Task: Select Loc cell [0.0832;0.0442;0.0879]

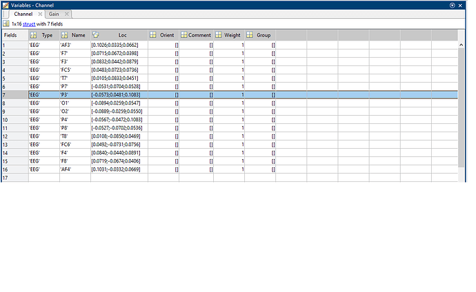Action: [119, 62]
